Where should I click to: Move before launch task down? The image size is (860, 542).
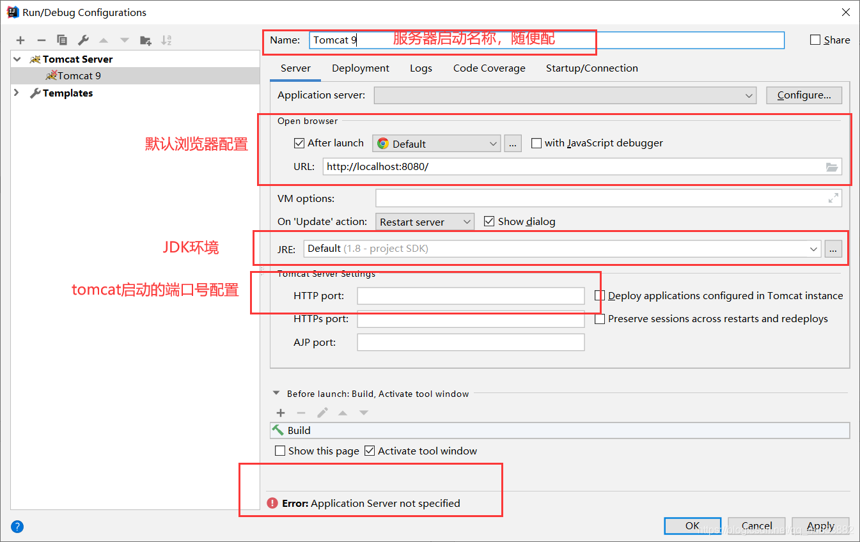[x=364, y=413]
